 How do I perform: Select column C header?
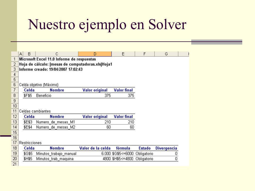(57, 54)
